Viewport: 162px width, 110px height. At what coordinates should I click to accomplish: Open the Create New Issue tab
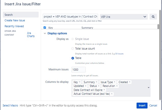[15, 20]
